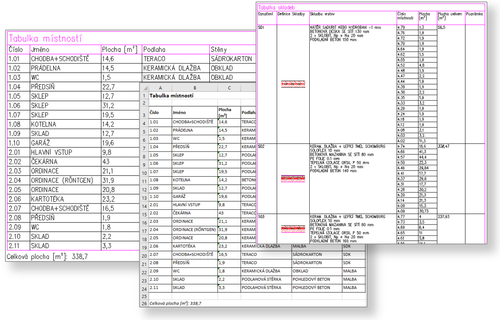This screenshot has height=320, width=500.
Task: Select spreadsheet row 26 header
Action: (144, 302)
